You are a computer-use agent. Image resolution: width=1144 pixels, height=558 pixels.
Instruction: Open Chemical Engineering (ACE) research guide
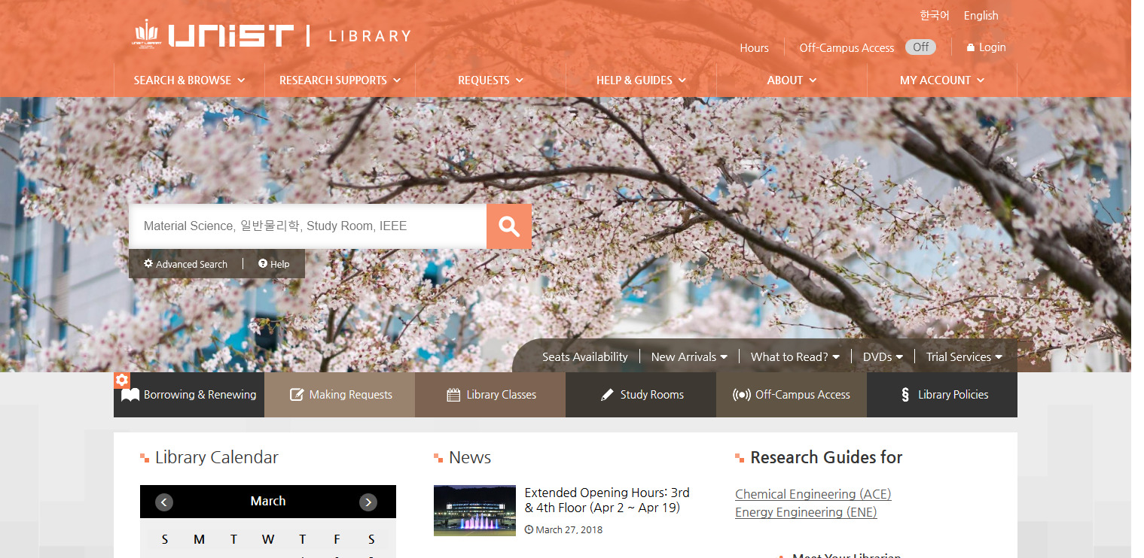pos(813,494)
